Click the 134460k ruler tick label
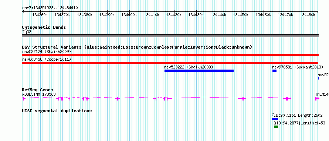The width and height of the screenshot is (329, 141). 263,15
